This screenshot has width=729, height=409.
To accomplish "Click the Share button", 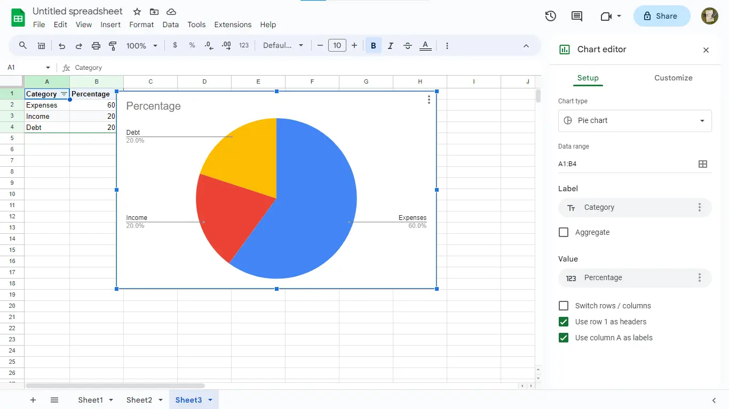I will (661, 16).
